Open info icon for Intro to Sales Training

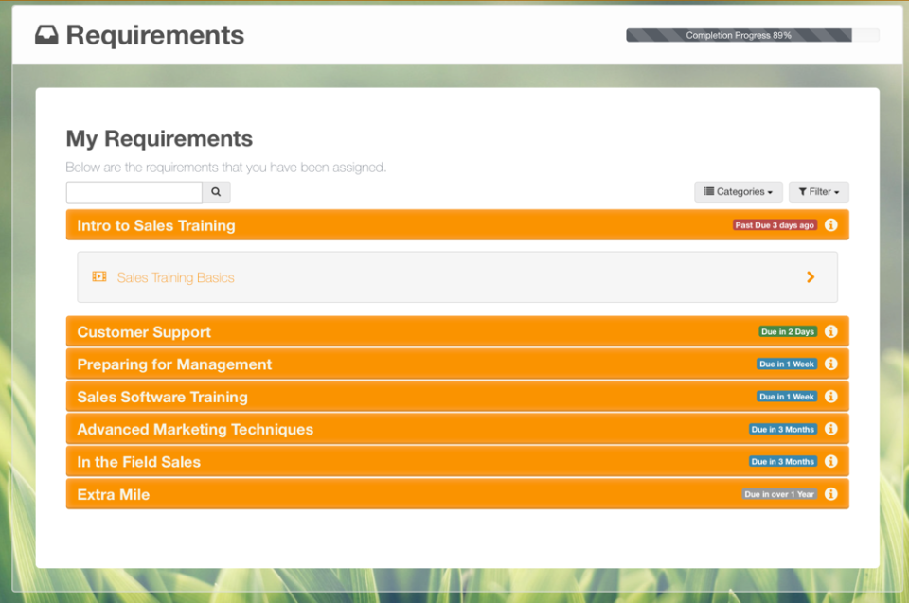(x=830, y=225)
